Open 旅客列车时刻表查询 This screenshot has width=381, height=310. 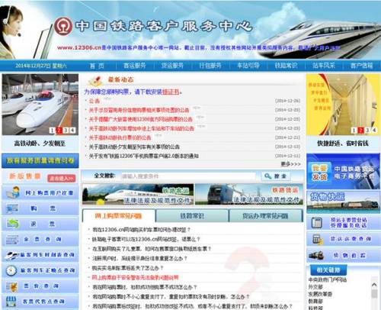pyautogui.click(x=47, y=255)
